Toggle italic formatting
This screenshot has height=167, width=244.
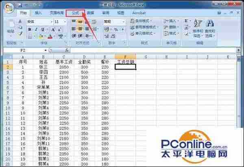click(x=36, y=29)
